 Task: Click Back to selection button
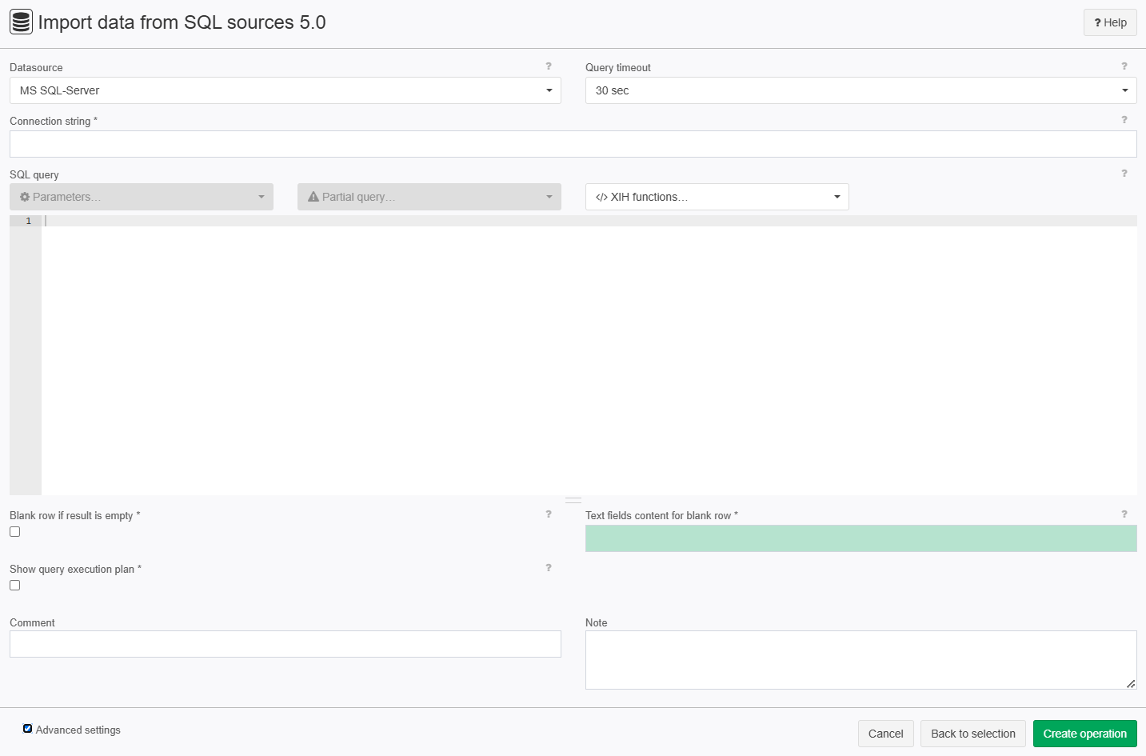[973, 734]
